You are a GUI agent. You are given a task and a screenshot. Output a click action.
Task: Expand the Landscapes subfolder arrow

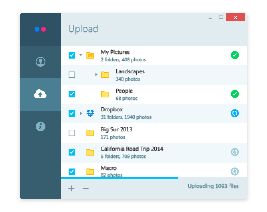pos(96,75)
